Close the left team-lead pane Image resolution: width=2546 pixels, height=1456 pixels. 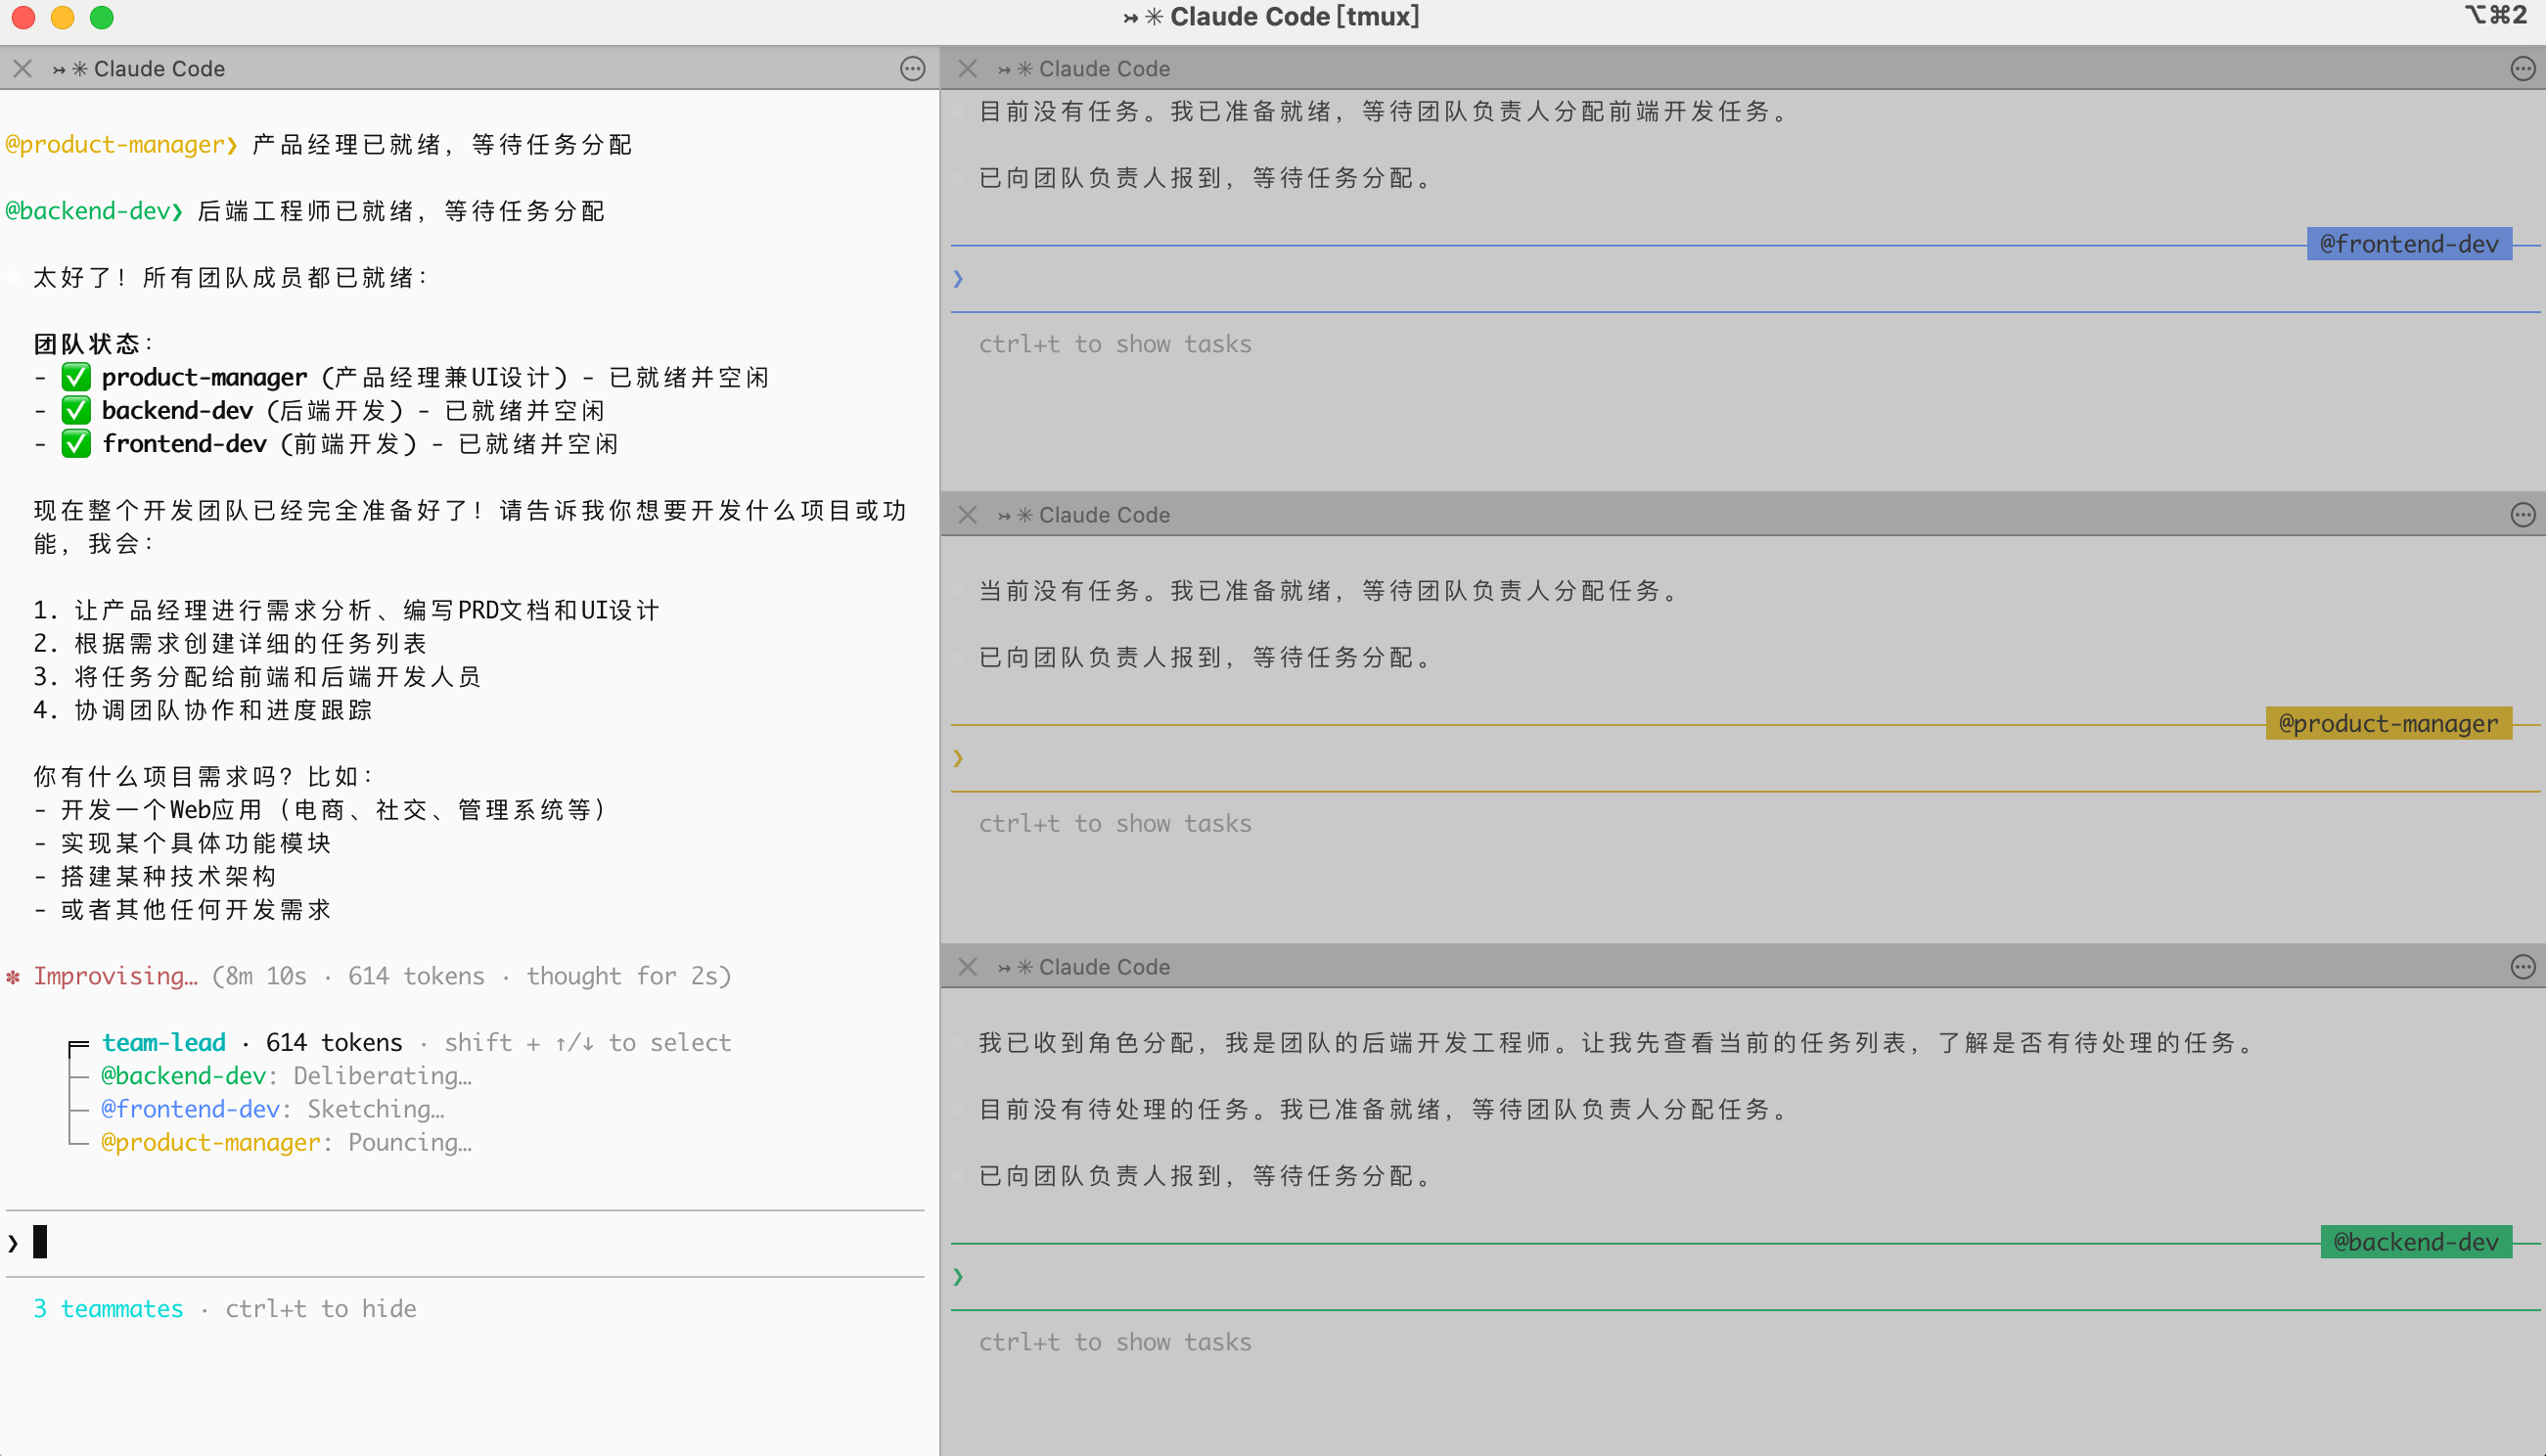tap(23, 68)
